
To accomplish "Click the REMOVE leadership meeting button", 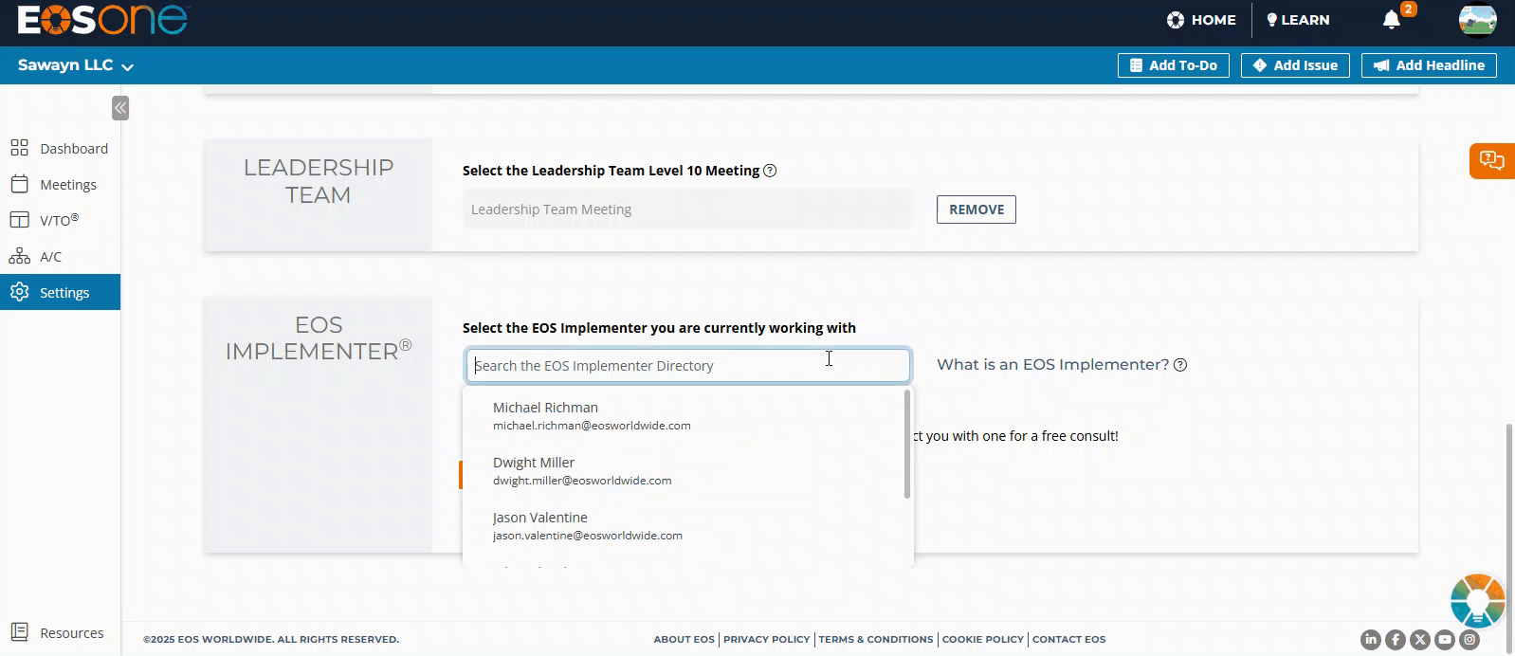I will coord(977,210).
